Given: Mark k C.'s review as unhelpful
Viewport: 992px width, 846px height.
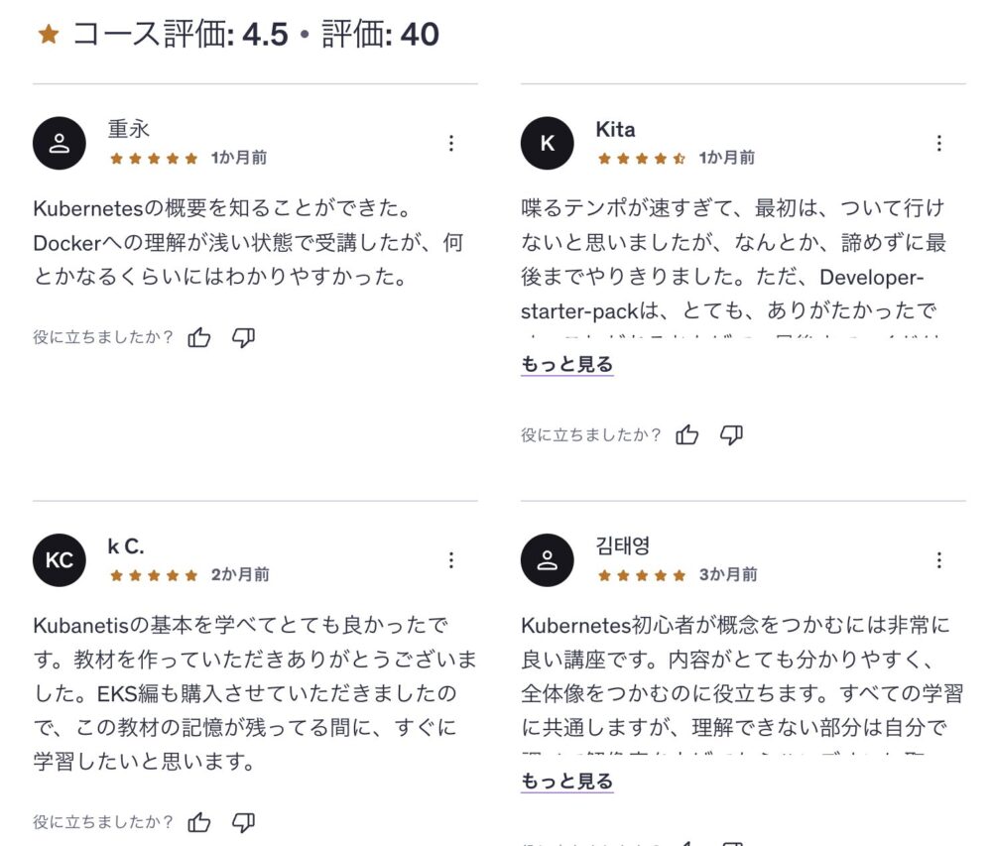Looking at the screenshot, I should click(x=243, y=822).
